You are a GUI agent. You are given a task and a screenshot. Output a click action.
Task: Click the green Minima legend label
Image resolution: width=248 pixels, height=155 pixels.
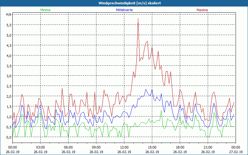pos(45,10)
